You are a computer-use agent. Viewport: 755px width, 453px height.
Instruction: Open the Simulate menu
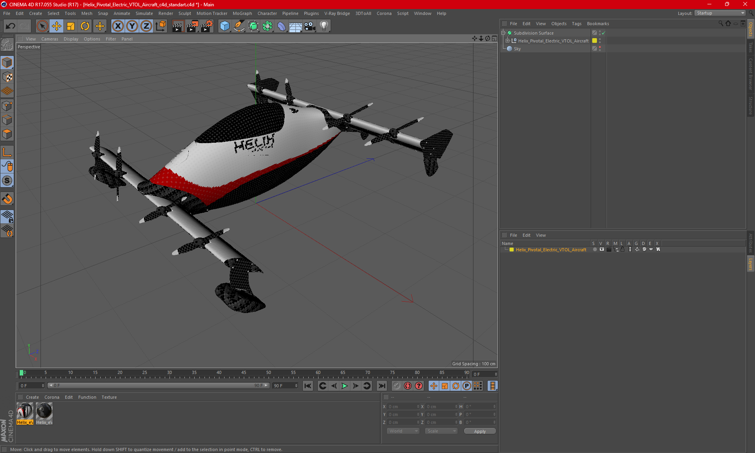tap(144, 13)
